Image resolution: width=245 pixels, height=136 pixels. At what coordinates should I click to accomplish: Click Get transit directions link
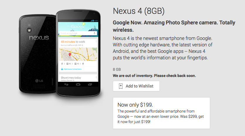click(x=73, y=69)
